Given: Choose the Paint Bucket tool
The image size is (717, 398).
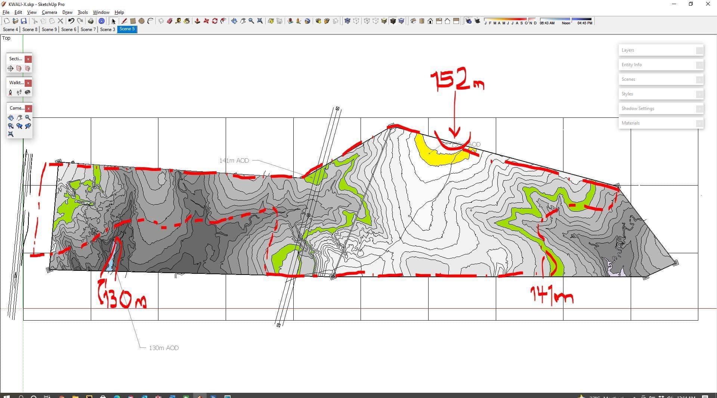Looking at the screenshot, I should (187, 21).
